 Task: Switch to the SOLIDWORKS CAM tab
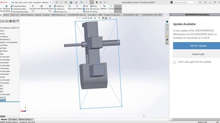[131, 15]
